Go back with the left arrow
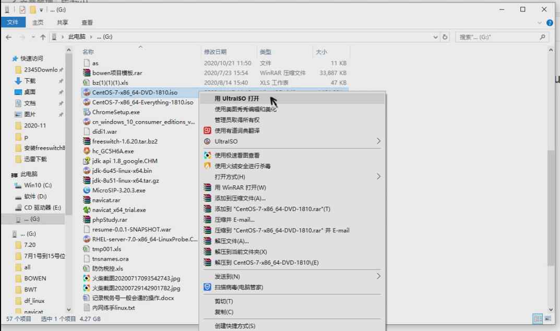The width and height of the screenshot is (560, 331). (8, 37)
